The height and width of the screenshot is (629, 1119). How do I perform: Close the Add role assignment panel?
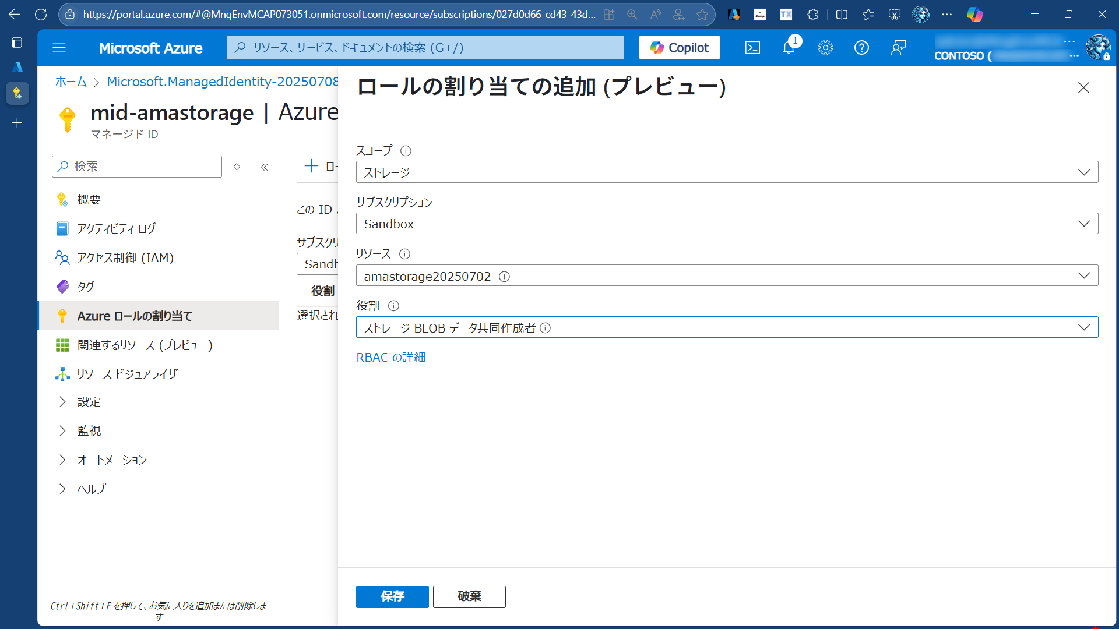pos(1083,87)
